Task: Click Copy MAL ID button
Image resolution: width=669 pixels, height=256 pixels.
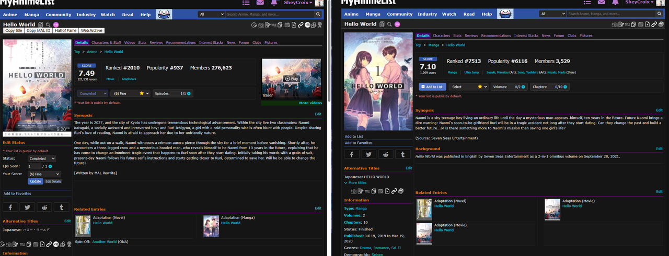Action: pos(39,31)
